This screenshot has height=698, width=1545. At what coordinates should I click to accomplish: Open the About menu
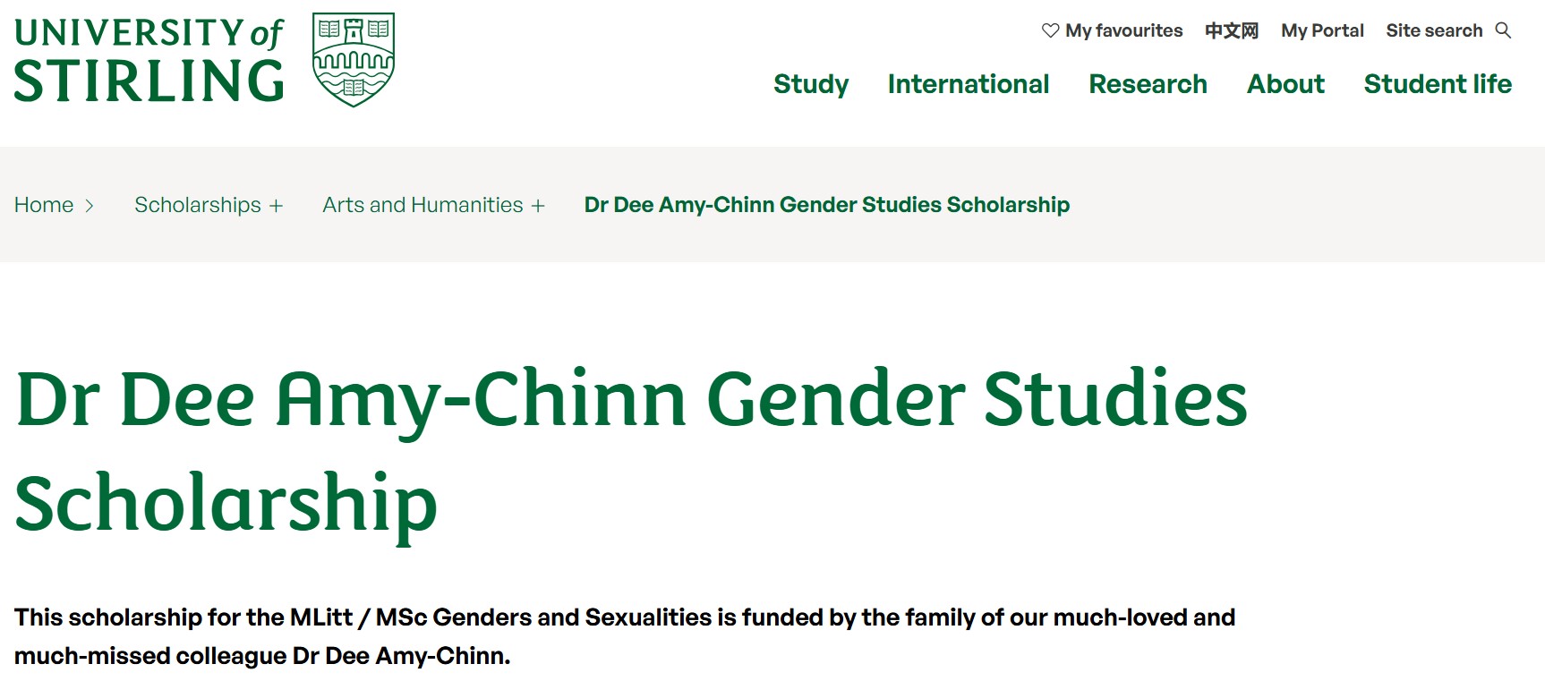pyautogui.click(x=1285, y=84)
